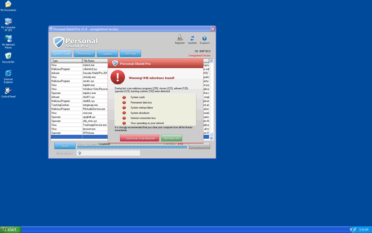Click the Register icon in header
Viewport: 372px width, 233px height.
tap(180, 38)
